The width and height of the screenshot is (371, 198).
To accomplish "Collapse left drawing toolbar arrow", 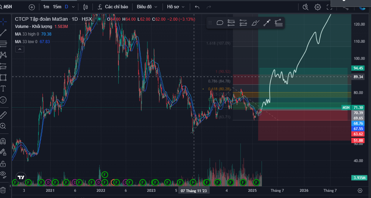I will [x=10, y=186].
